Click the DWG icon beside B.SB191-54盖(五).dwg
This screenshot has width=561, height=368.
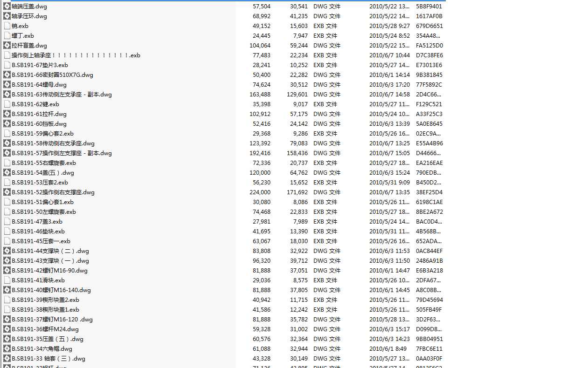(x=7, y=173)
